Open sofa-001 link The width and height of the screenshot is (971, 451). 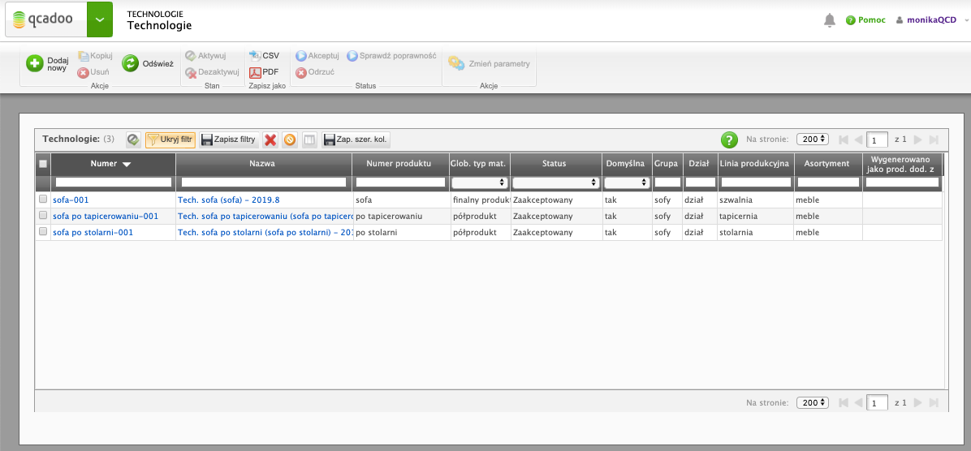coord(71,200)
